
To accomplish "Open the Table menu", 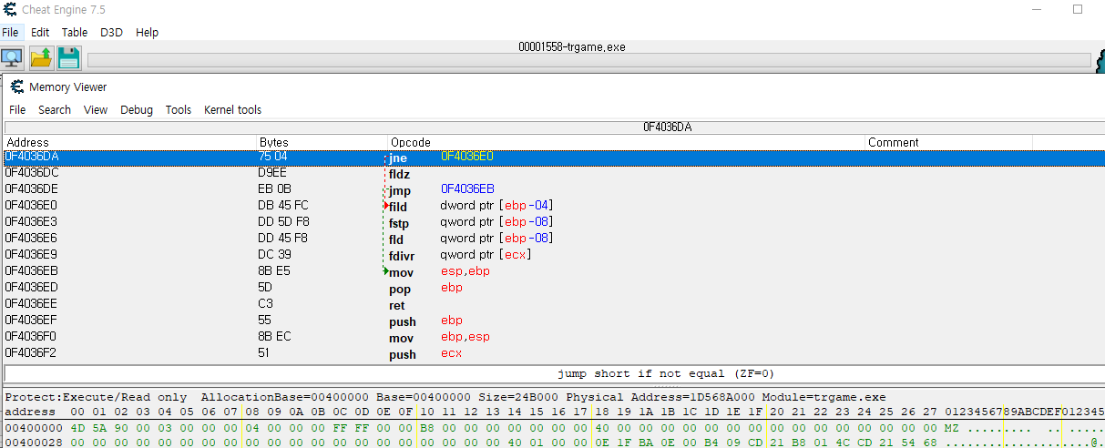I will pos(74,32).
